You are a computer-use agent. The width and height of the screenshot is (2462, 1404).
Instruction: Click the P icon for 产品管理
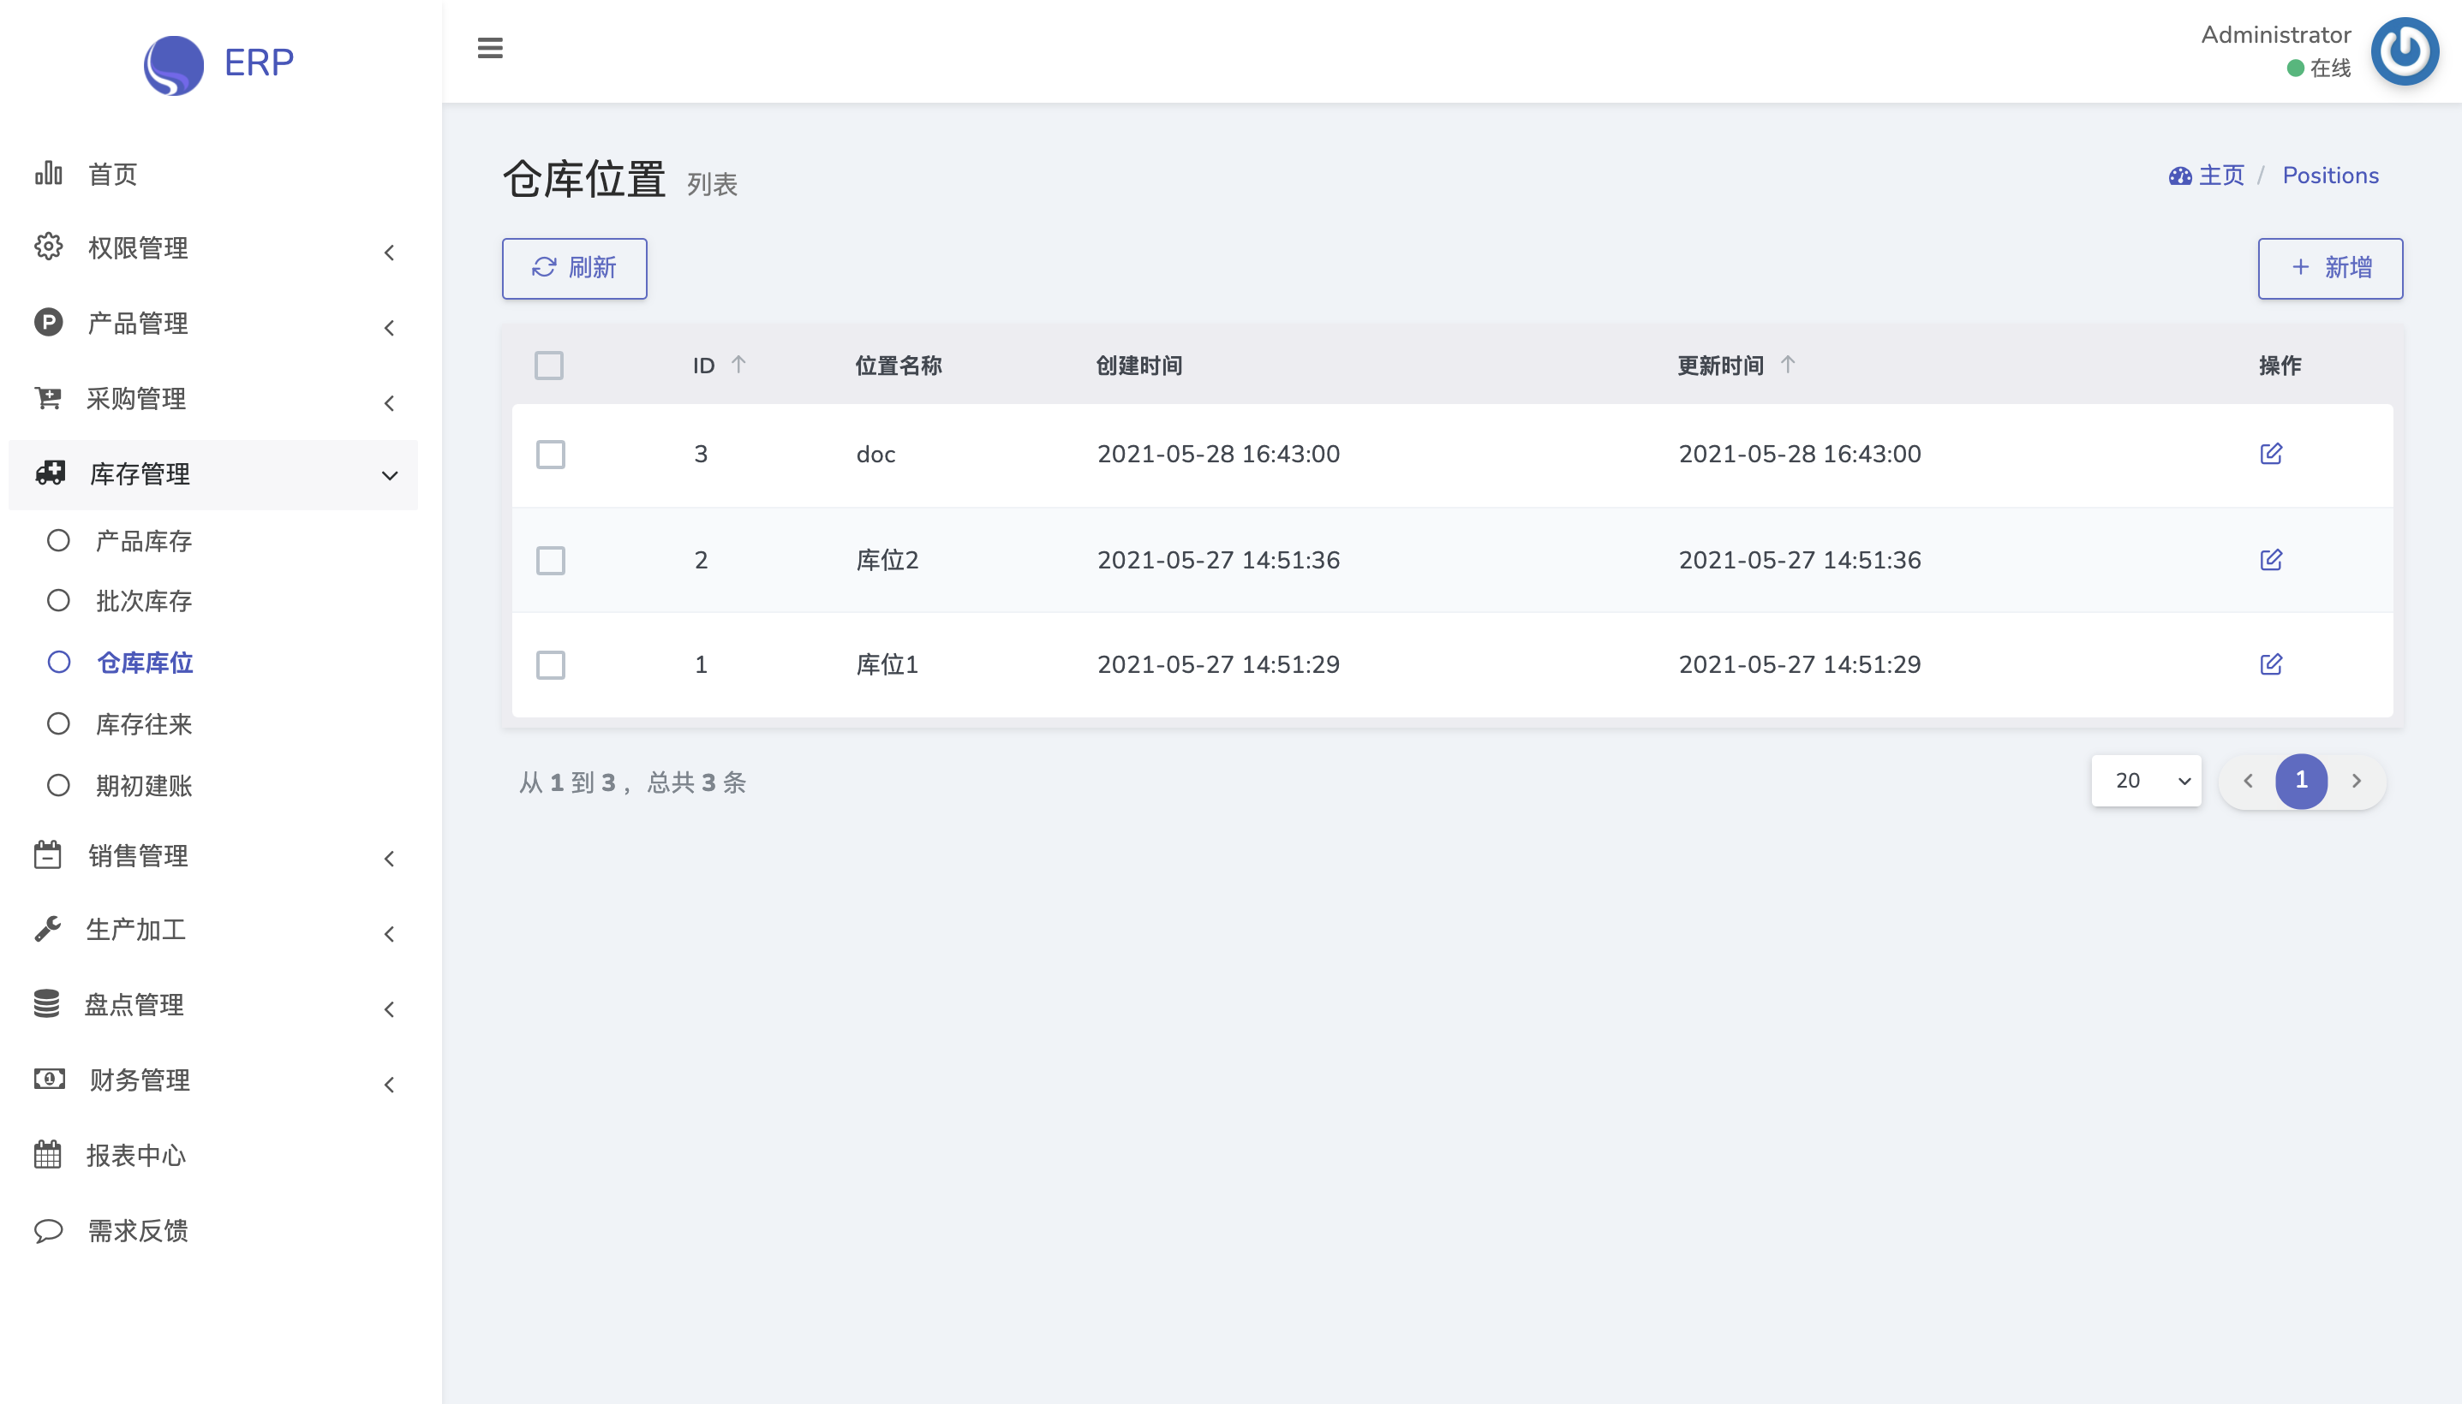click(x=48, y=322)
